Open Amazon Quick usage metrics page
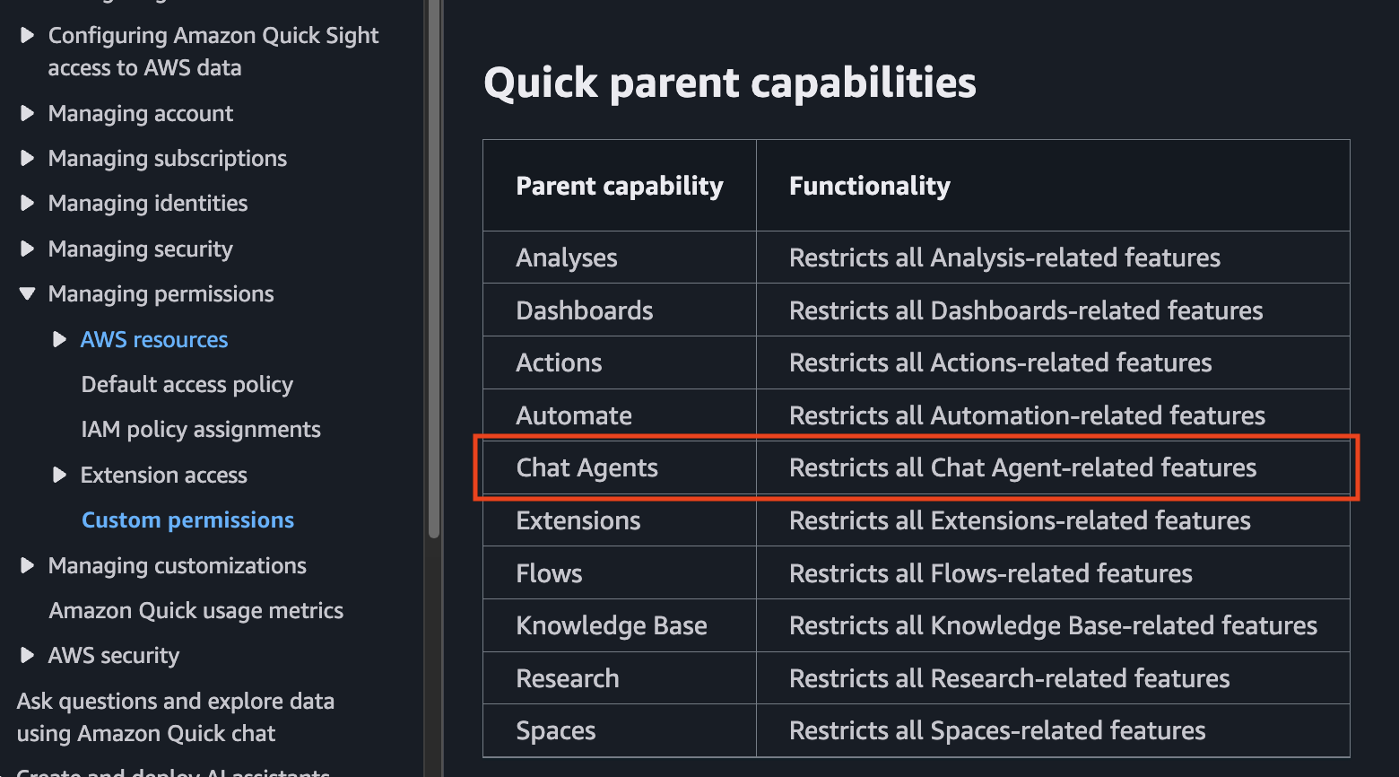This screenshot has height=777, width=1399. [196, 610]
